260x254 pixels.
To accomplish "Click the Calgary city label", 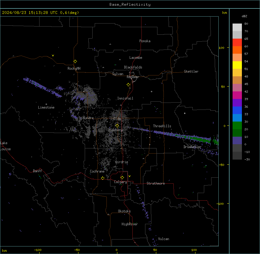I will (120, 182).
